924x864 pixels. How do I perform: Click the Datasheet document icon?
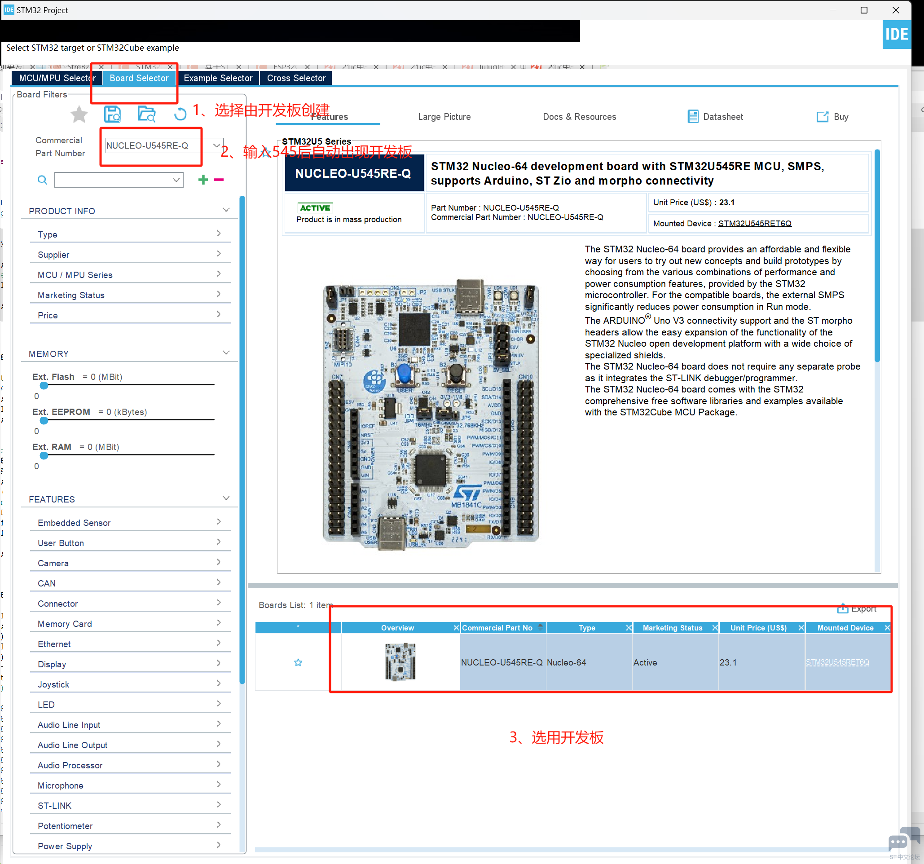[x=693, y=117]
